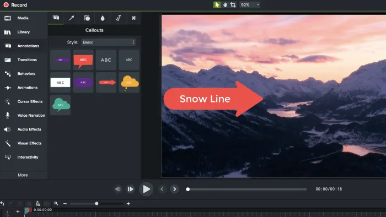Image resolution: width=386 pixels, height=217 pixels.
Task: Jump to the next marker arrow
Action: 174,189
